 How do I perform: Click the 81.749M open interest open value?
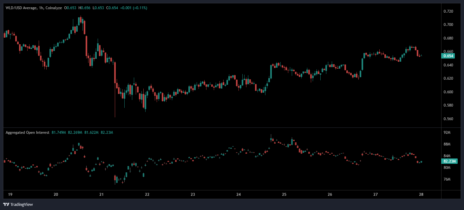tap(59, 133)
